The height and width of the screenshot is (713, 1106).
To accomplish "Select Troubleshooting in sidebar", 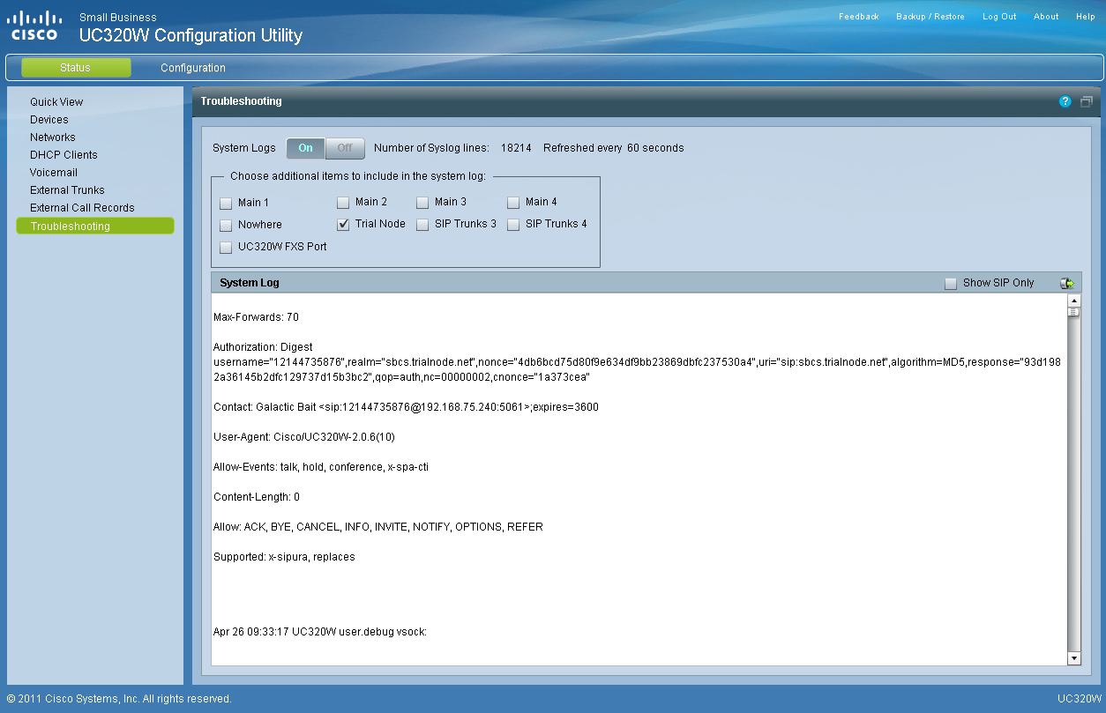I will point(95,227).
